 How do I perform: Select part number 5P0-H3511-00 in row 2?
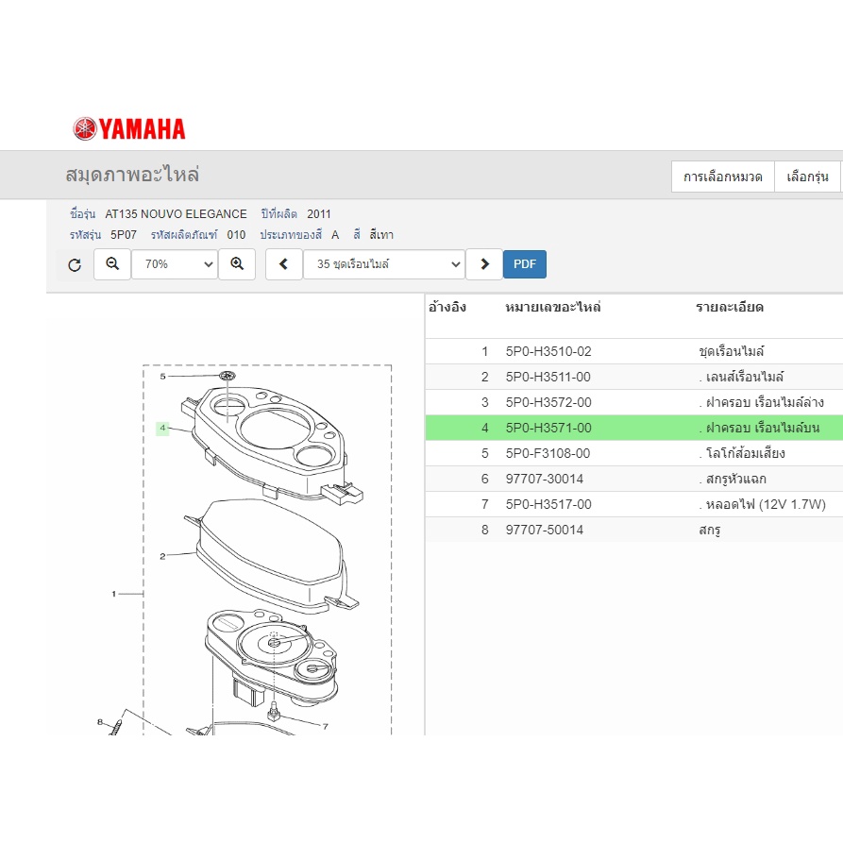[548, 377]
